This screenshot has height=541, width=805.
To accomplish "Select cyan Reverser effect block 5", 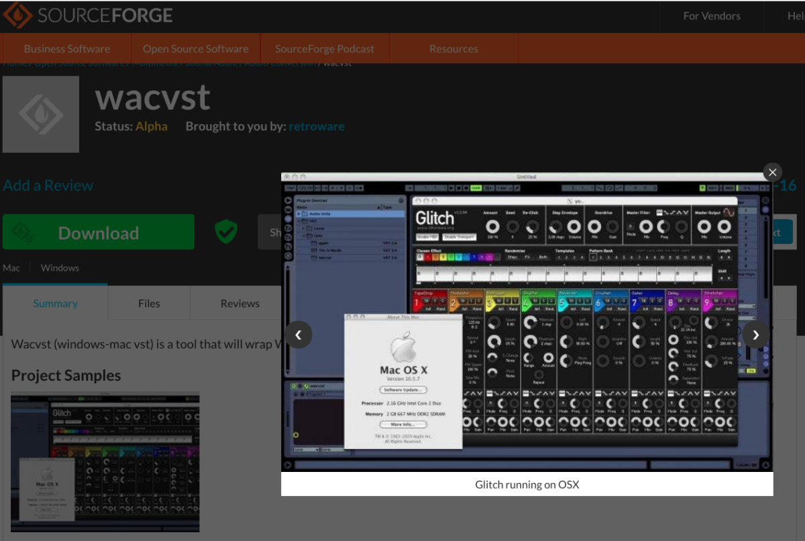I will (575, 302).
